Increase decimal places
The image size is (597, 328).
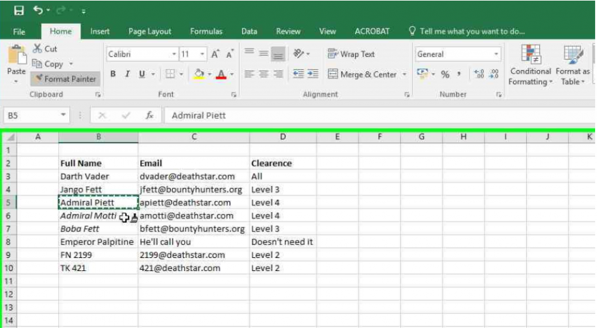click(x=479, y=74)
